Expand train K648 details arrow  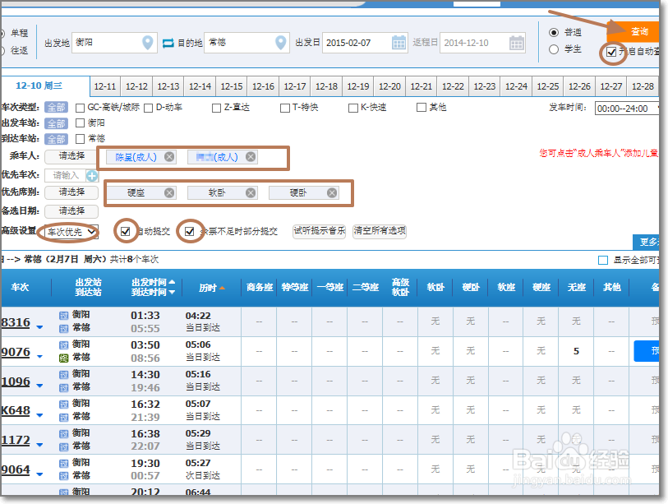39,415
